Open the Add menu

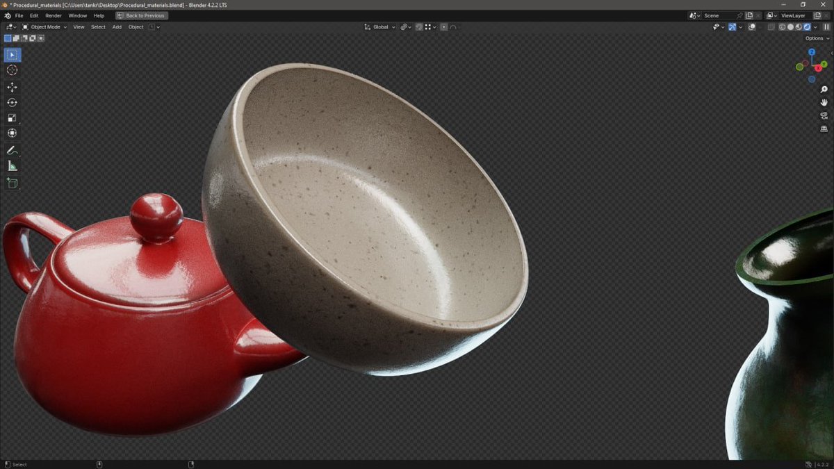116,26
